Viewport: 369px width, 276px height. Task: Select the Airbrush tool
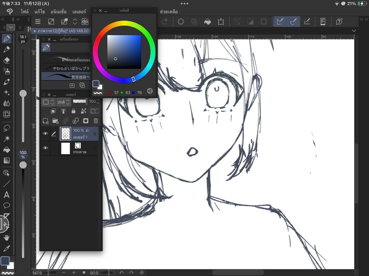[7, 71]
